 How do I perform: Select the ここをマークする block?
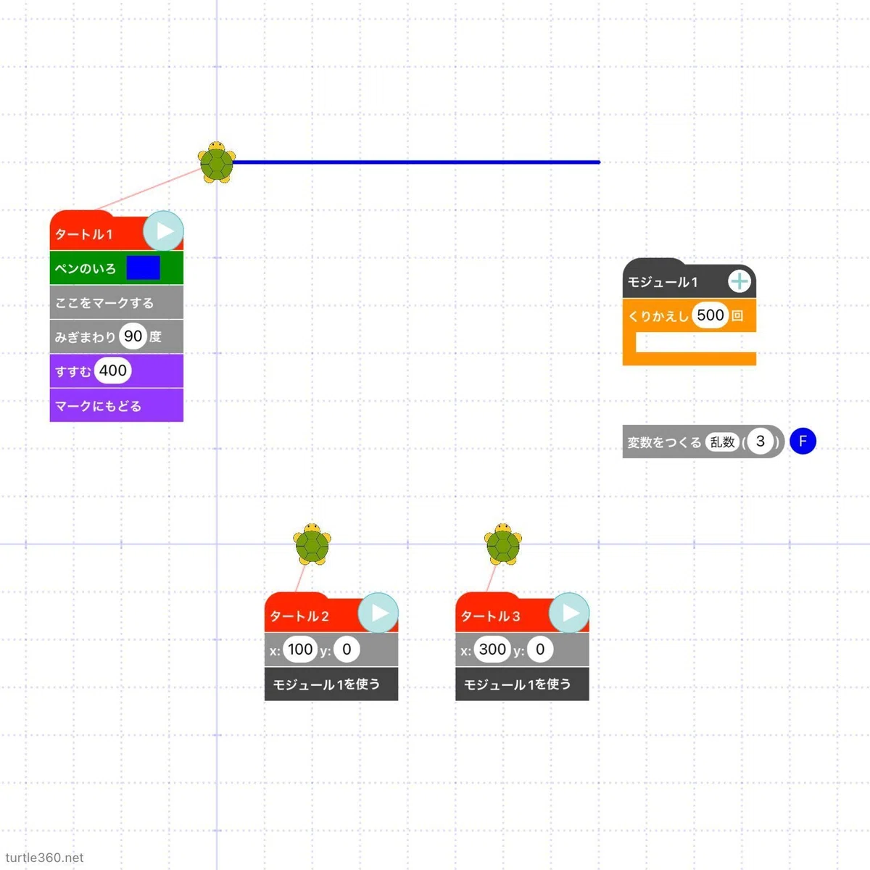click(x=116, y=302)
